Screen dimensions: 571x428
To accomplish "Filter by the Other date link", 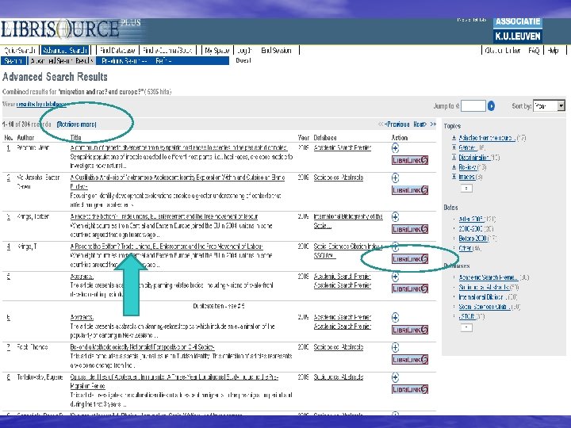I will [466, 248].
